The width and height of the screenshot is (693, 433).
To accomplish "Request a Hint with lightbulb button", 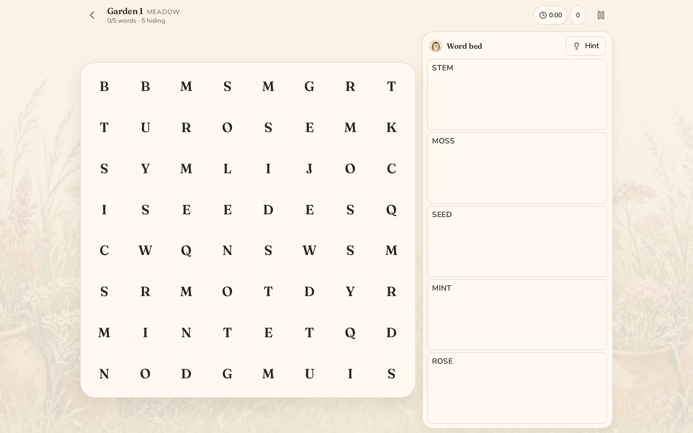I will click(x=586, y=46).
